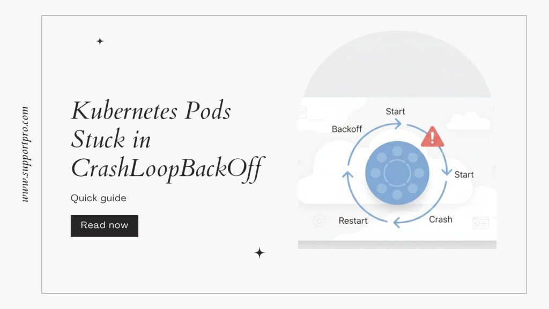This screenshot has width=549, height=309.
Task: Click the Restart label in the cycle
Action: click(x=353, y=220)
